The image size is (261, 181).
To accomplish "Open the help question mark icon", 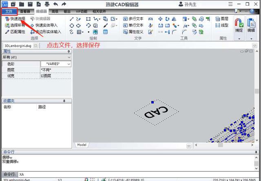I will tap(252, 11).
